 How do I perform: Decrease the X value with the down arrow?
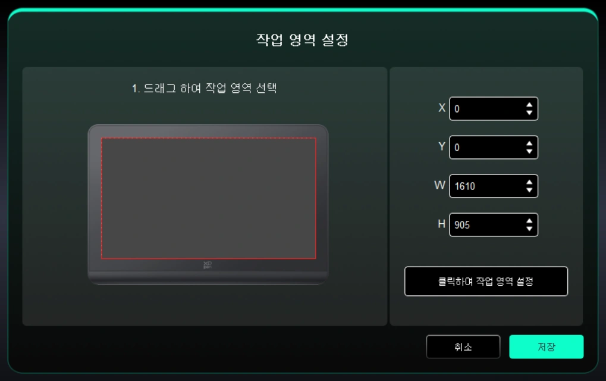click(529, 113)
